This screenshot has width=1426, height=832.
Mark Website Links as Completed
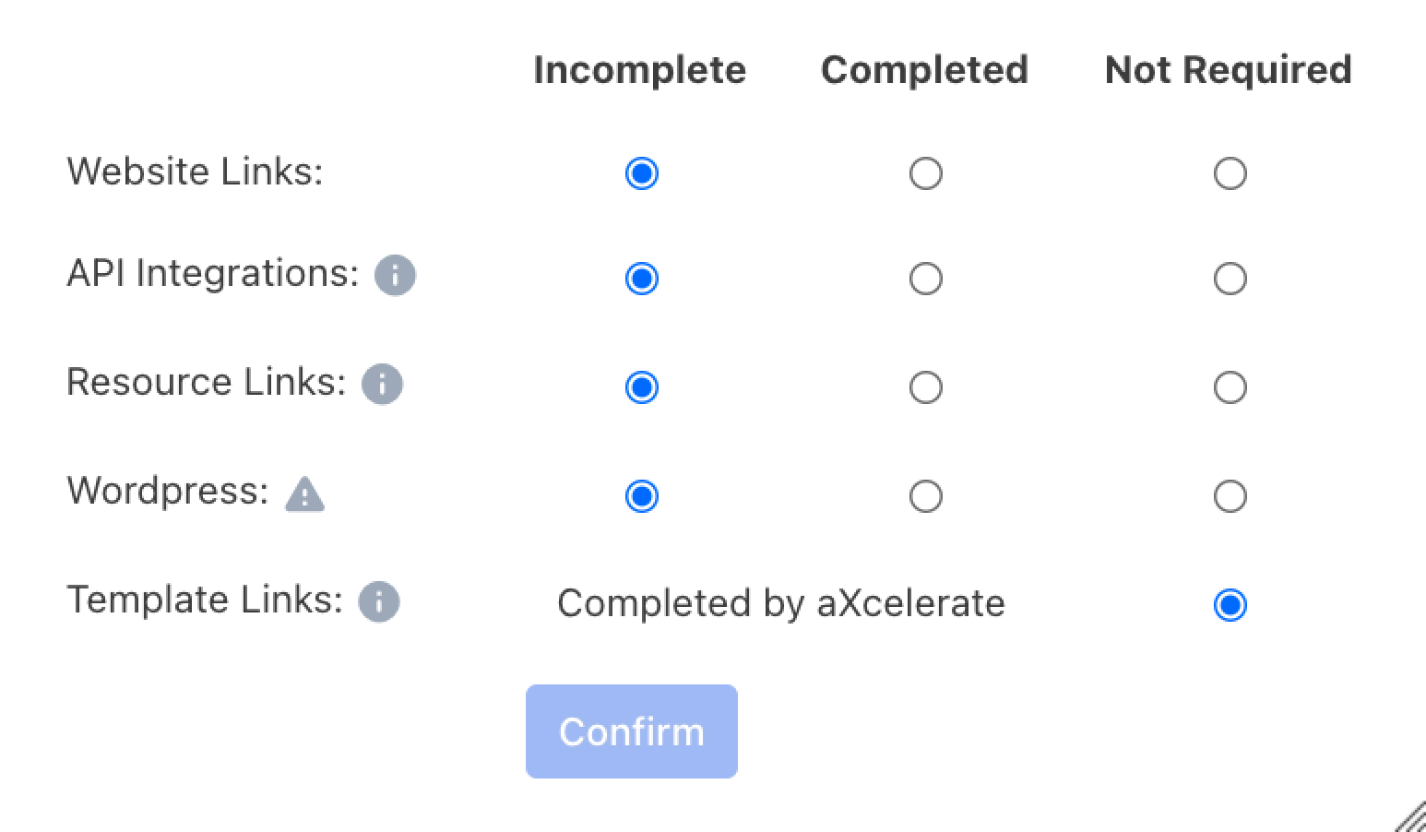(925, 173)
